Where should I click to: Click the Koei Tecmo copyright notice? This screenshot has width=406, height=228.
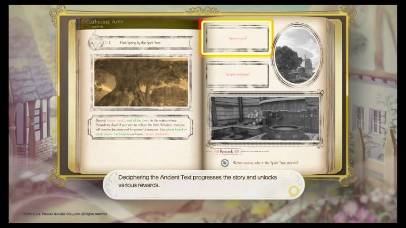tap(65, 214)
